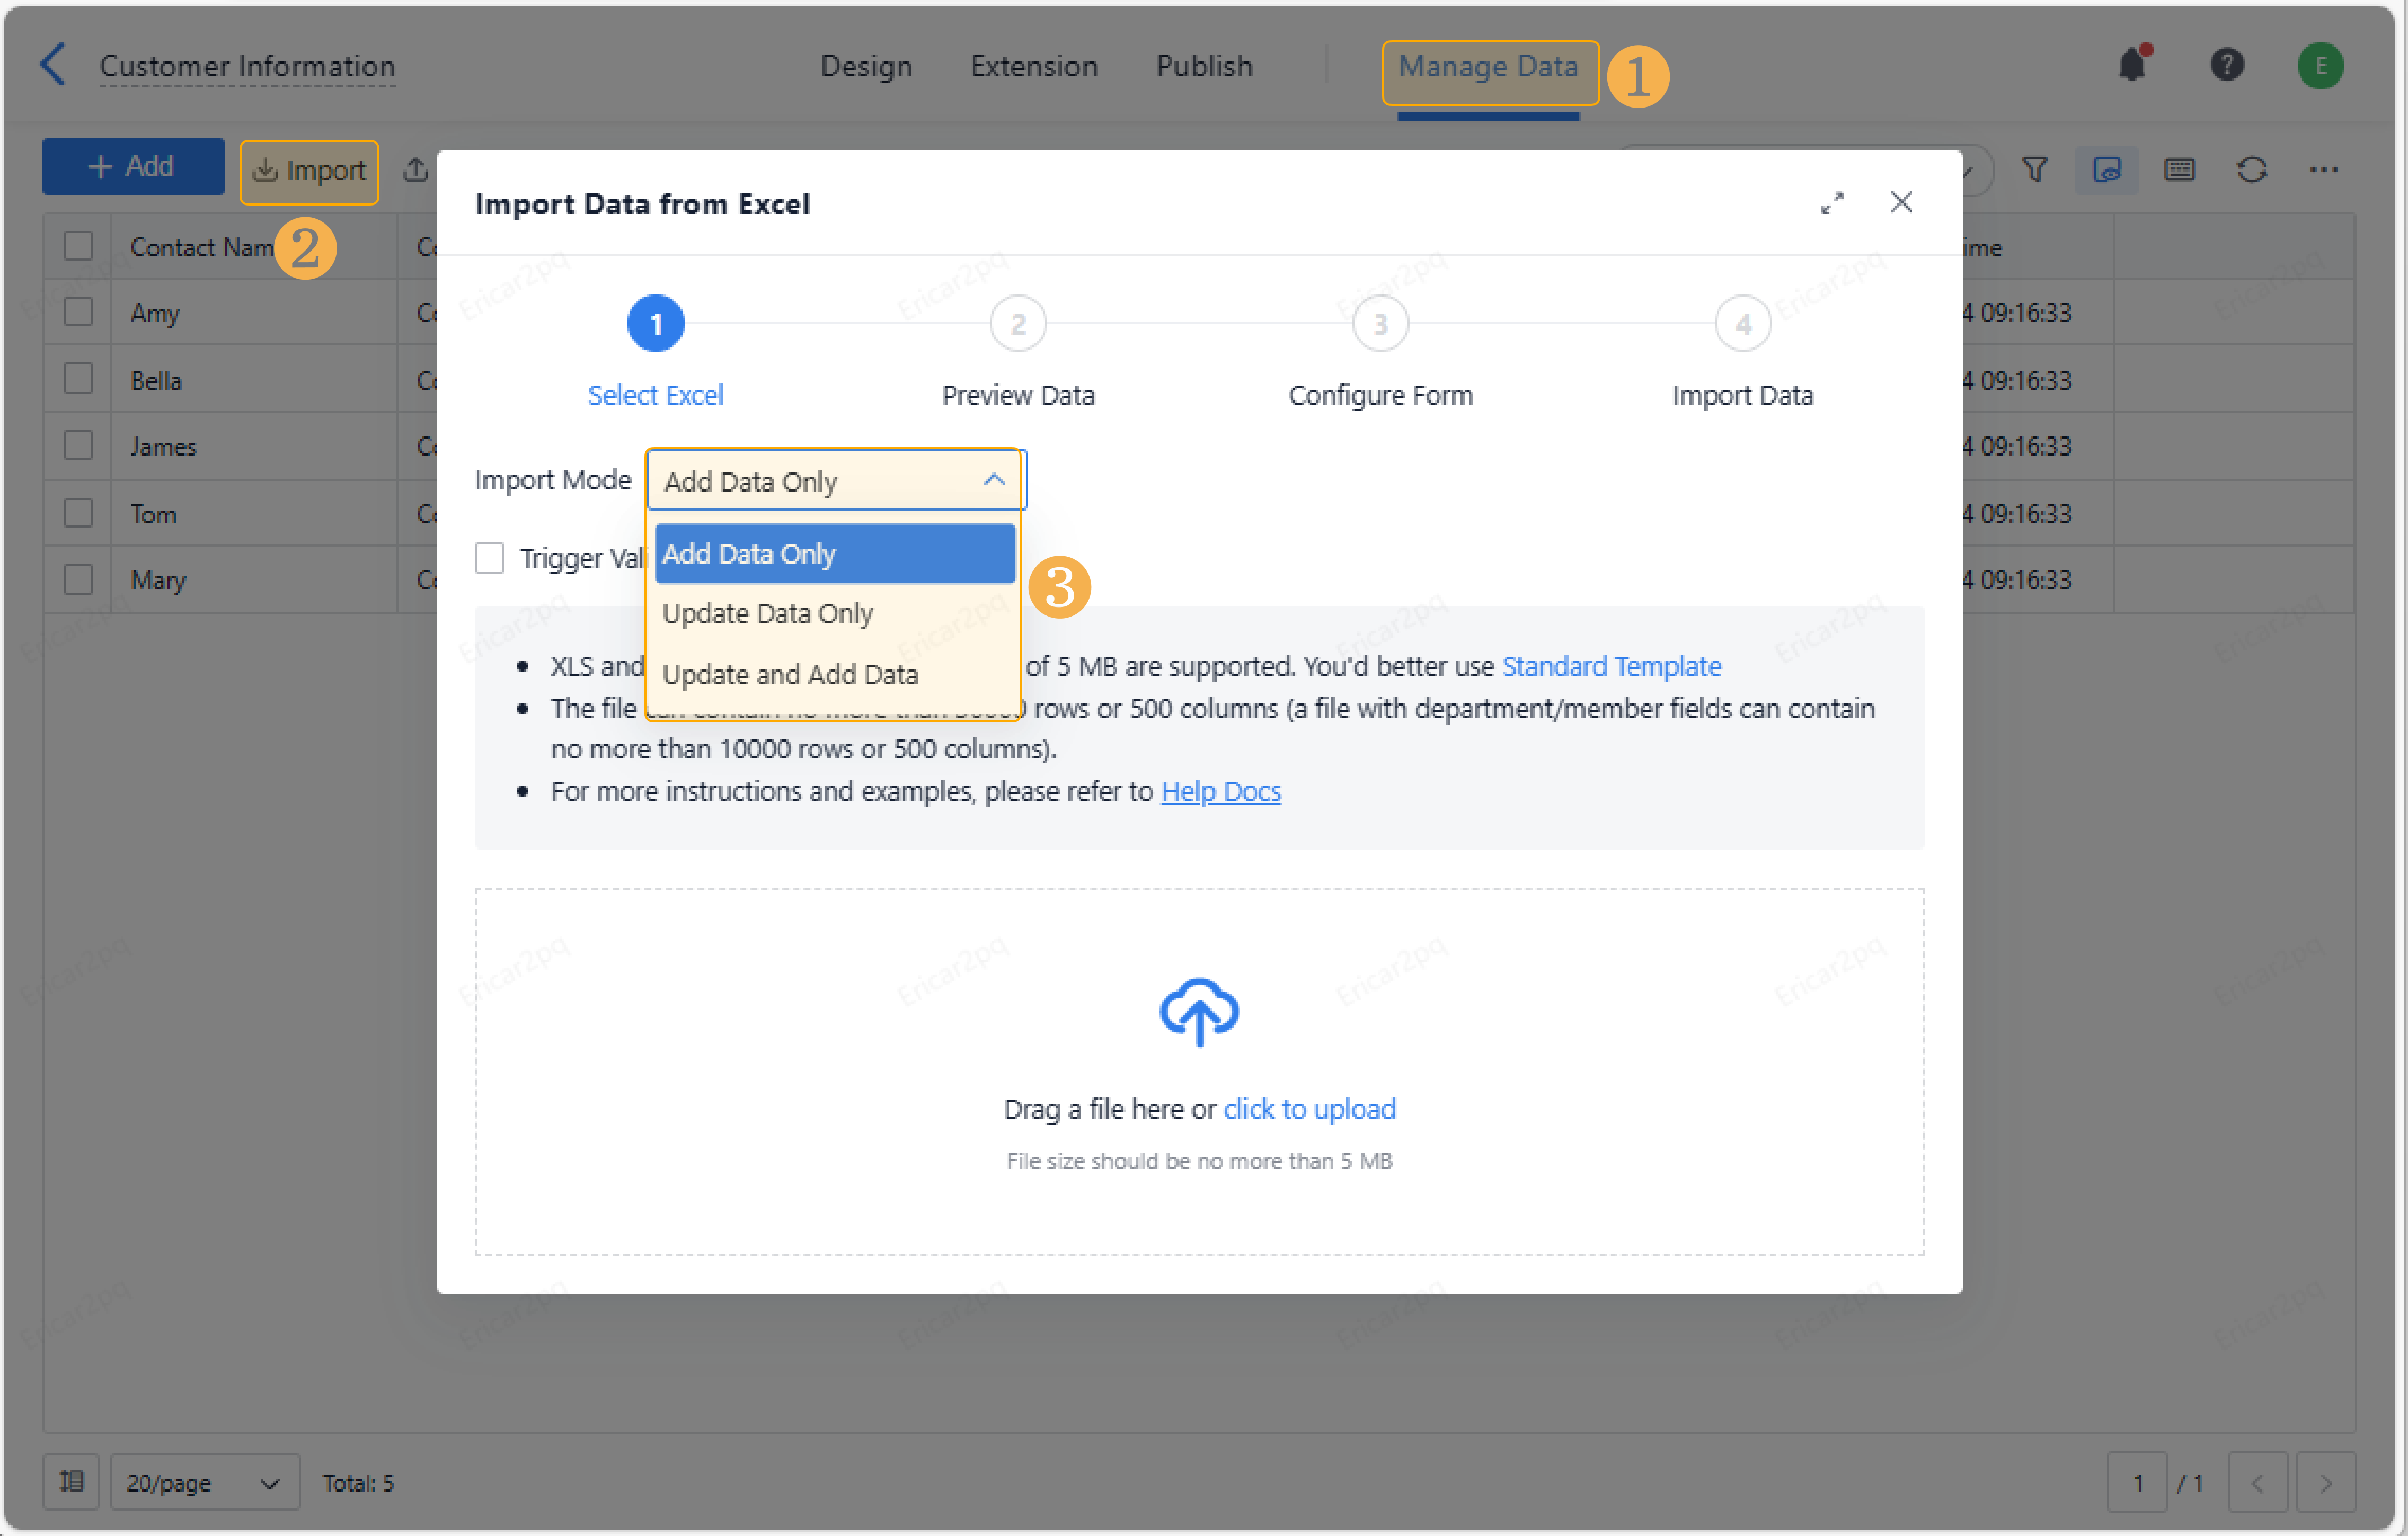Open the three-dot more options menu

click(2323, 170)
